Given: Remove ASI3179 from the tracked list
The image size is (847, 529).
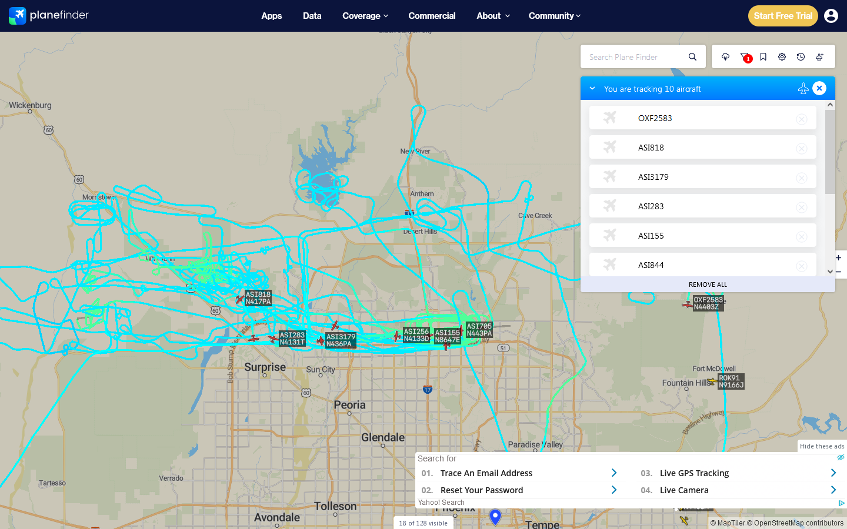Looking at the screenshot, I should pyautogui.click(x=802, y=178).
